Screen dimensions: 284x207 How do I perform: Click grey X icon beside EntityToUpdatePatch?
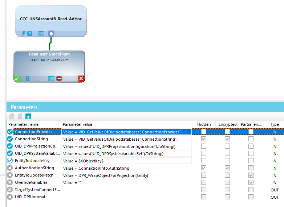pos(10,175)
